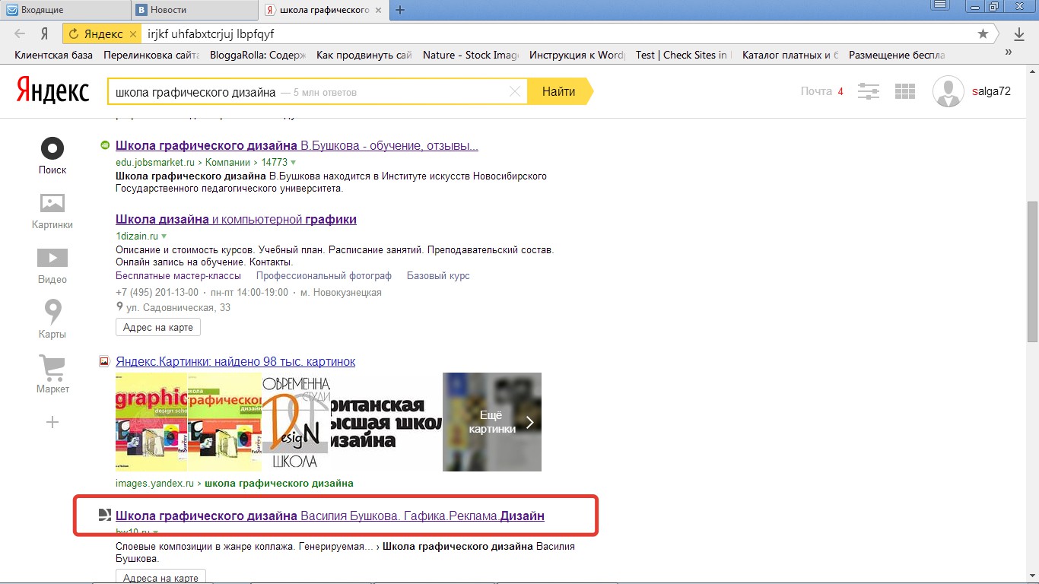
Task: Switch to the Входящие tab
Action: [x=64, y=10]
